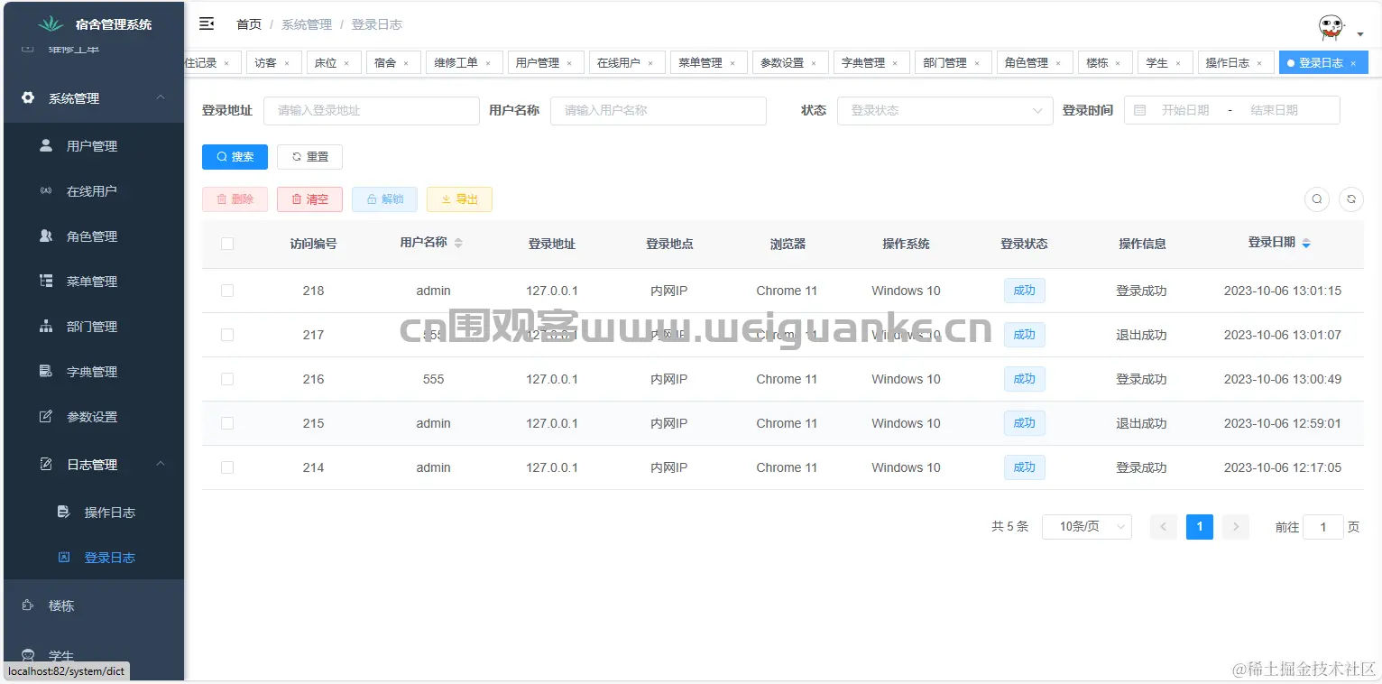Screen dimensions: 1382x684
Task: Click the 解锁 button
Action: click(384, 199)
